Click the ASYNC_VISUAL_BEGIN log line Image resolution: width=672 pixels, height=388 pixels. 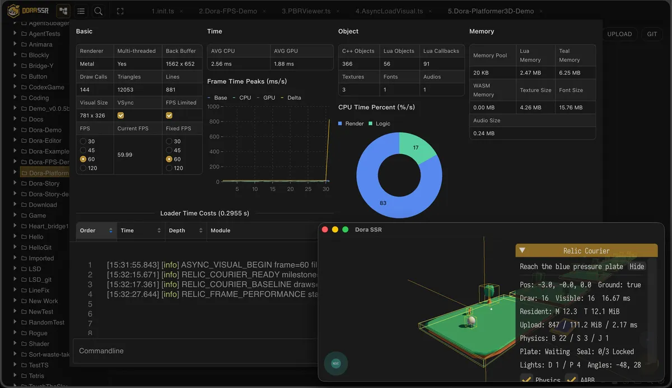212,265
